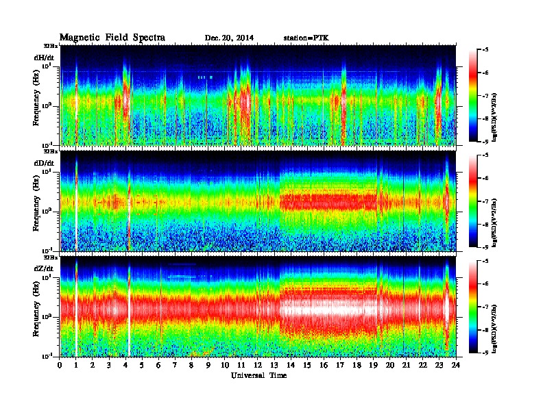Click the -6 tick on dZ/dt color bar

[485, 284]
